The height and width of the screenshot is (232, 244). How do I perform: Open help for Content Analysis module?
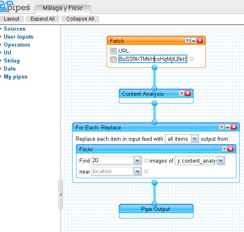(x=181, y=93)
